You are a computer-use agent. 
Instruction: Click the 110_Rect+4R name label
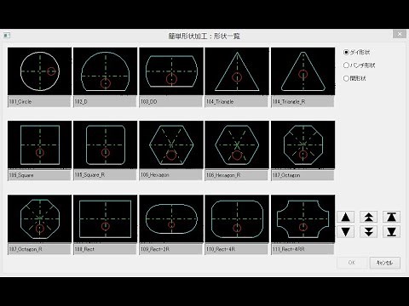click(x=236, y=249)
